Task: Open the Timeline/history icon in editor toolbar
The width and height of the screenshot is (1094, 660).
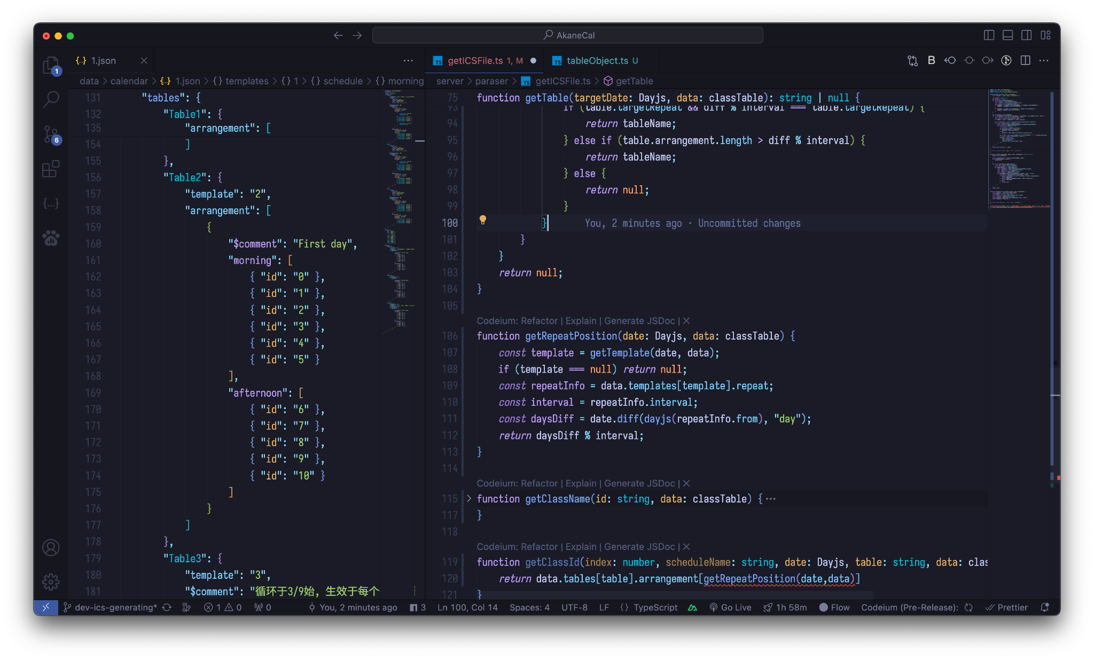Action: pos(1007,60)
